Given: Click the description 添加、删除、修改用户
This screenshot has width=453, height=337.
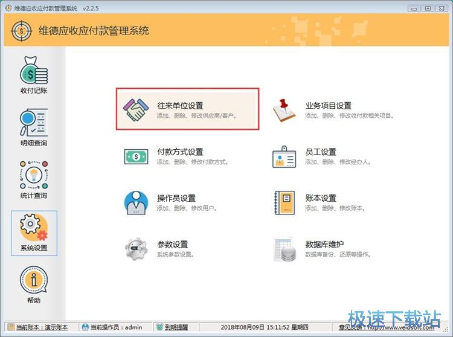Looking at the screenshot, I should coord(187,208).
